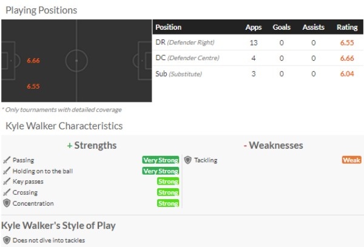Select the Weak badge for Tackling
The image size is (364, 247).
tap(351, 160)
